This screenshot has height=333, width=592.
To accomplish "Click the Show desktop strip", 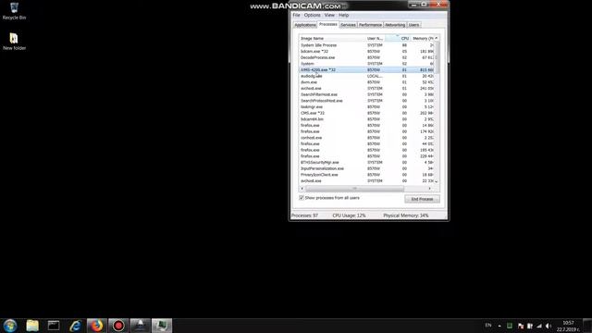I will click(x=587, y=326).
